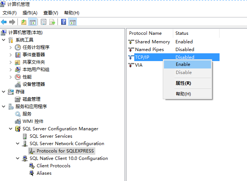Click the 本地用户和组 icon
The width and height of the screenshot is (247, 181).
tap(17, 70)
